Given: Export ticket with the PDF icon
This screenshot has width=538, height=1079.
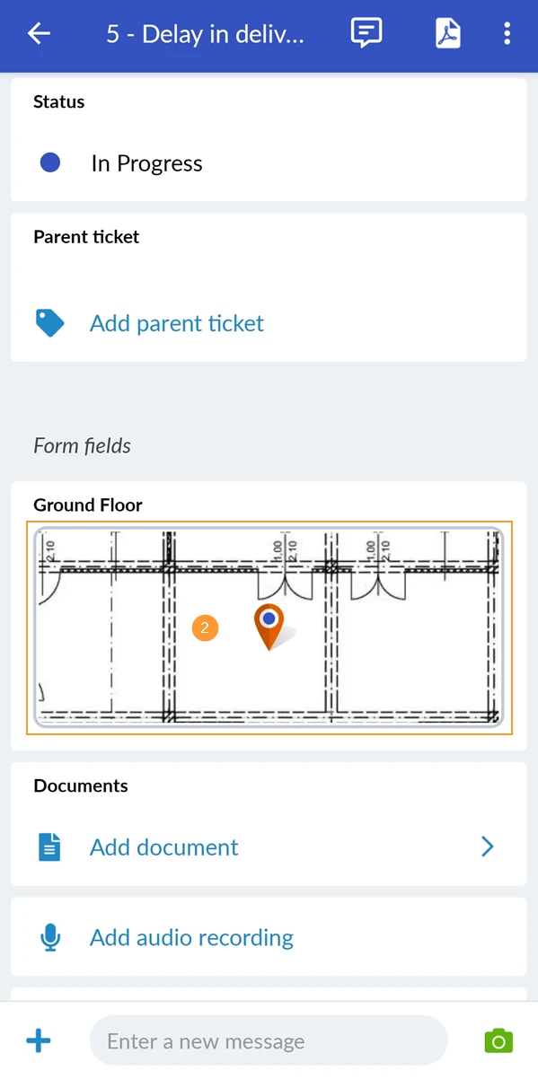Looking at the screenshot, I should [447, 34].
